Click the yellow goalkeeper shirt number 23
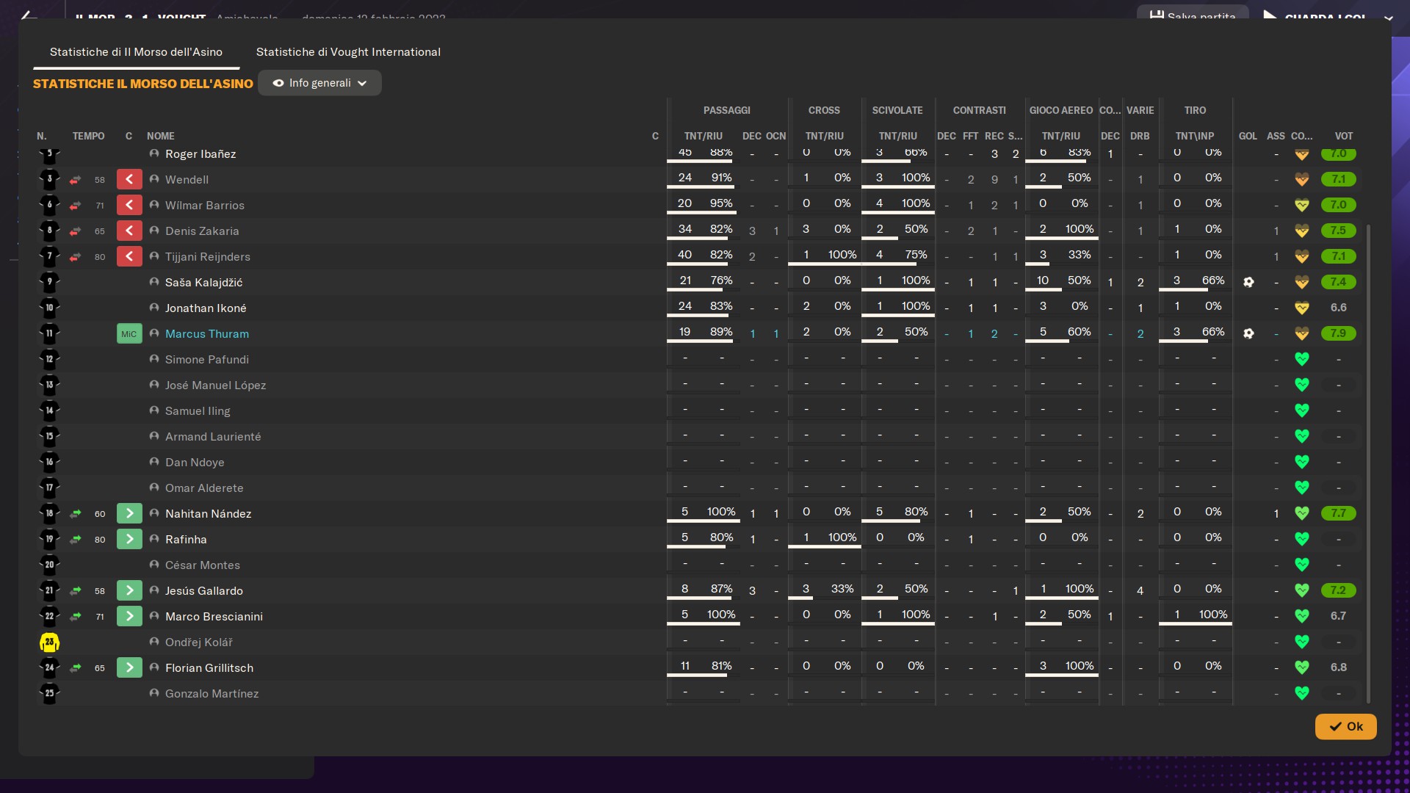The image size is (1410, 793). coord(49,642)
